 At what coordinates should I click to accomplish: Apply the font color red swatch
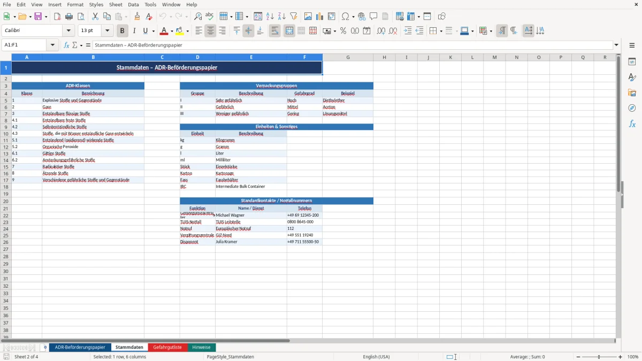click(x=164, y=31)
